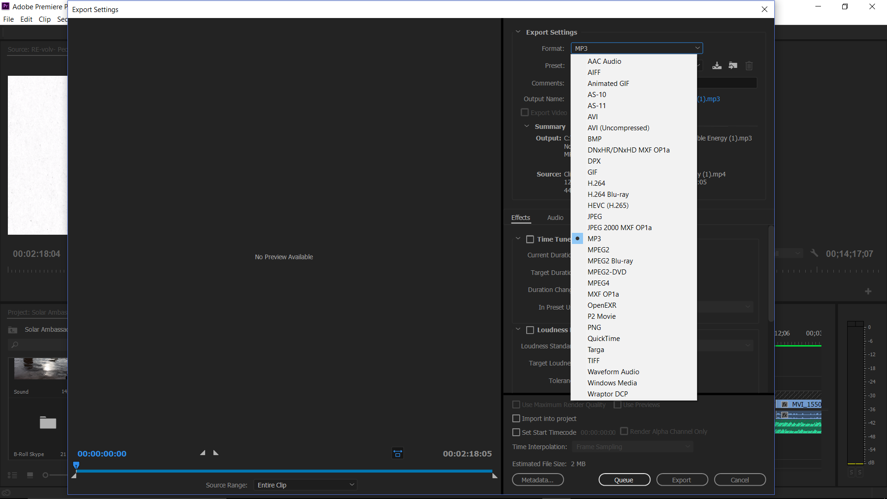This screenshot has height=499, width=887.
Task: Click the blue playhead on the export timeline
Action: 76,465
